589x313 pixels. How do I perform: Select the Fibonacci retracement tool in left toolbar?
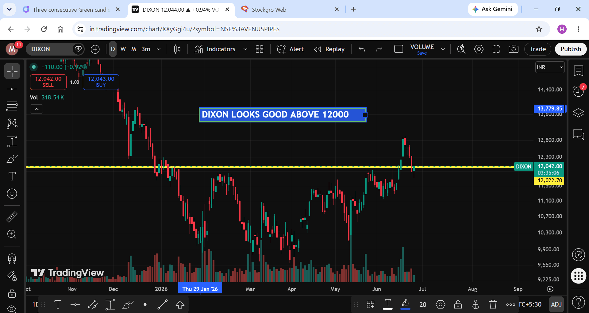coord(12,106)
